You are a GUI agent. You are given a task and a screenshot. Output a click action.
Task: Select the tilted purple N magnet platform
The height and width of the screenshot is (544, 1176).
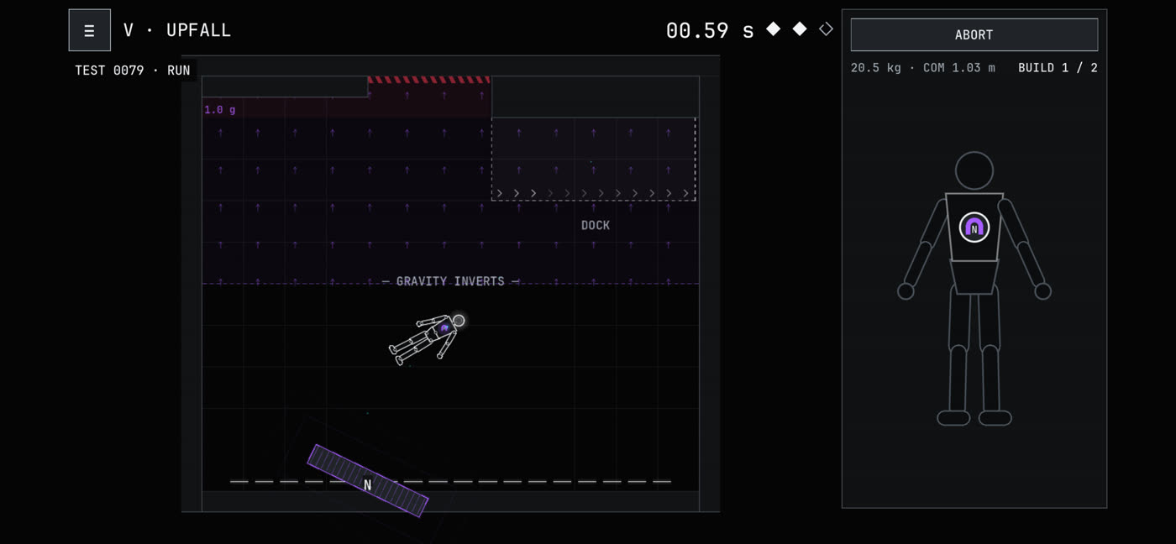[x=368, y=481]
